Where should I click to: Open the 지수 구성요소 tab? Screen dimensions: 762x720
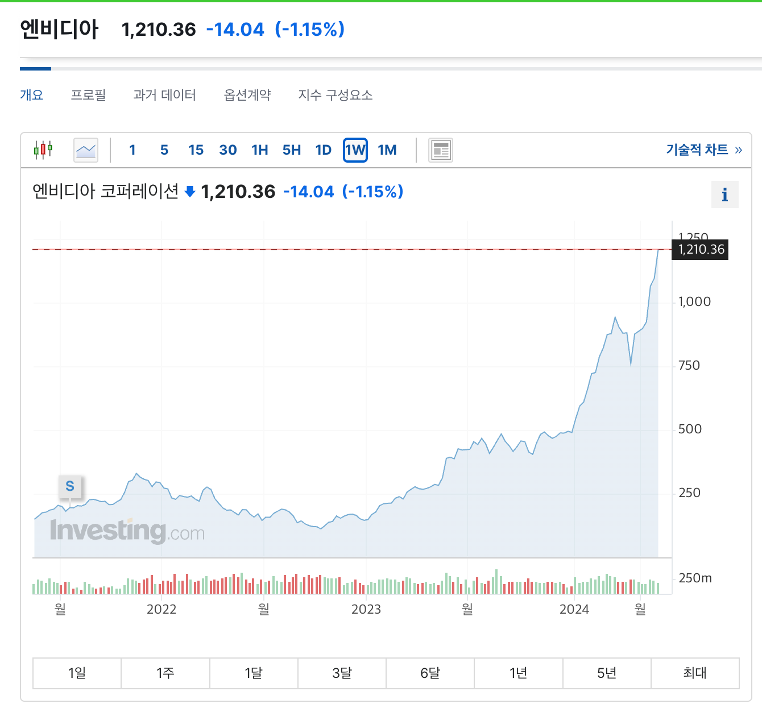pyautogui.click(x=336, y=95)
